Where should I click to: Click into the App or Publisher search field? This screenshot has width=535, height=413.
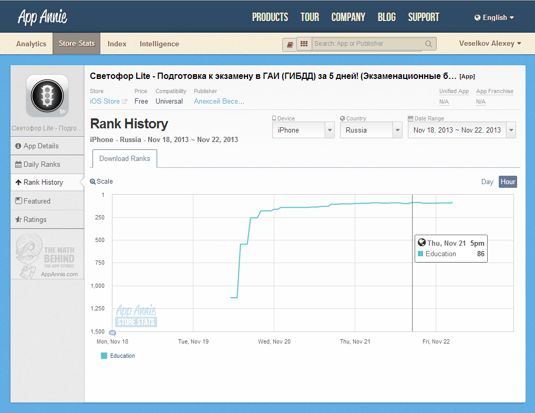[x=367, y=44]
